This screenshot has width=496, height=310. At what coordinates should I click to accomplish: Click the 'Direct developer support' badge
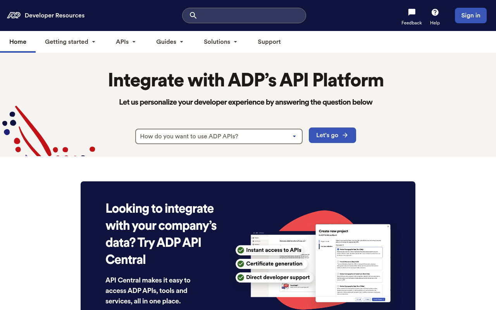click(x=275, y=277)
